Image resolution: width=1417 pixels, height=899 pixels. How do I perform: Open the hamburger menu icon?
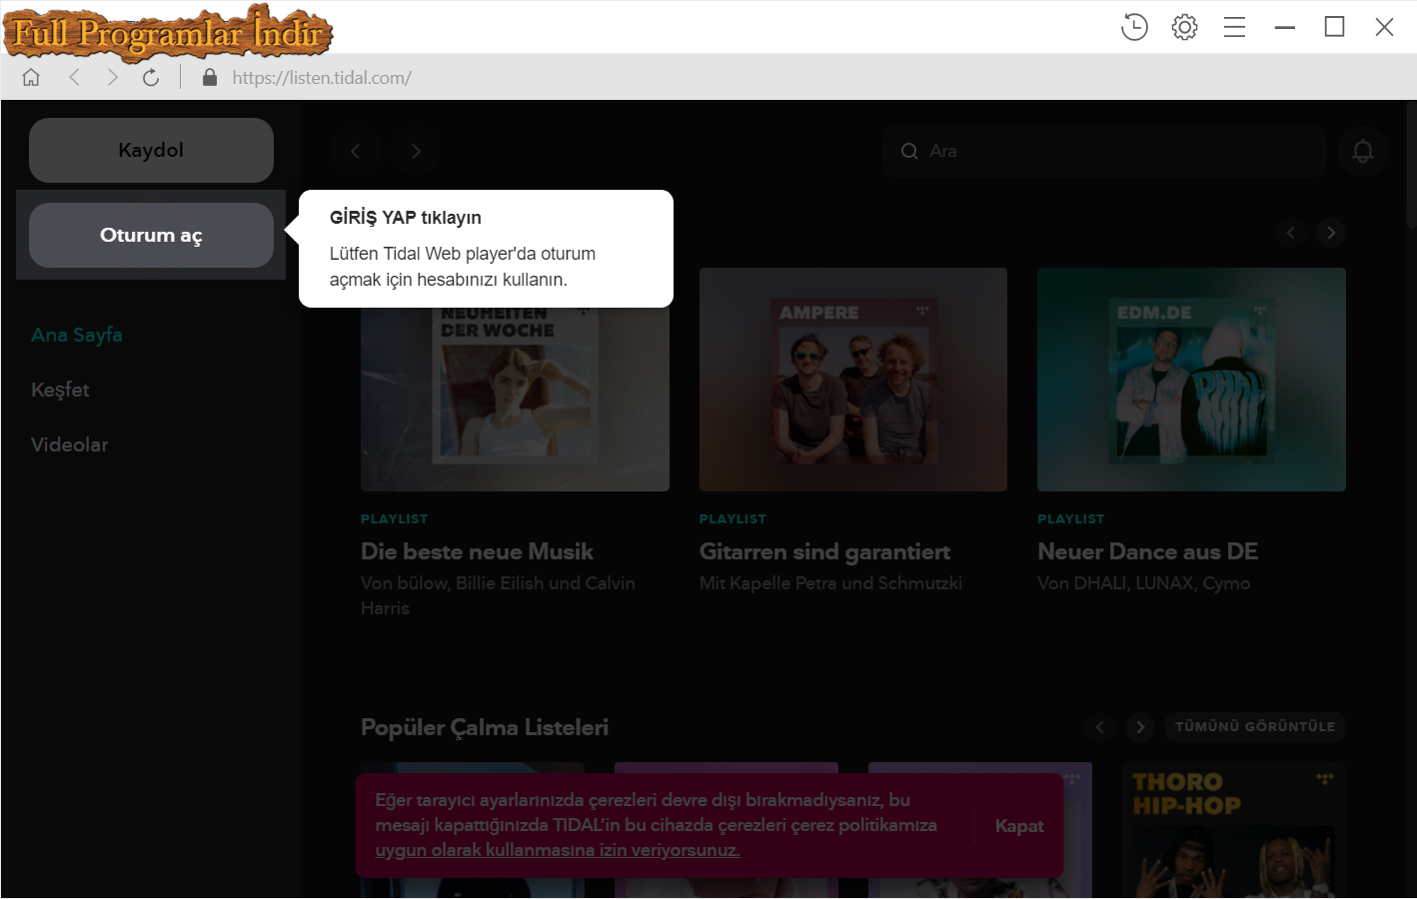1234,27
